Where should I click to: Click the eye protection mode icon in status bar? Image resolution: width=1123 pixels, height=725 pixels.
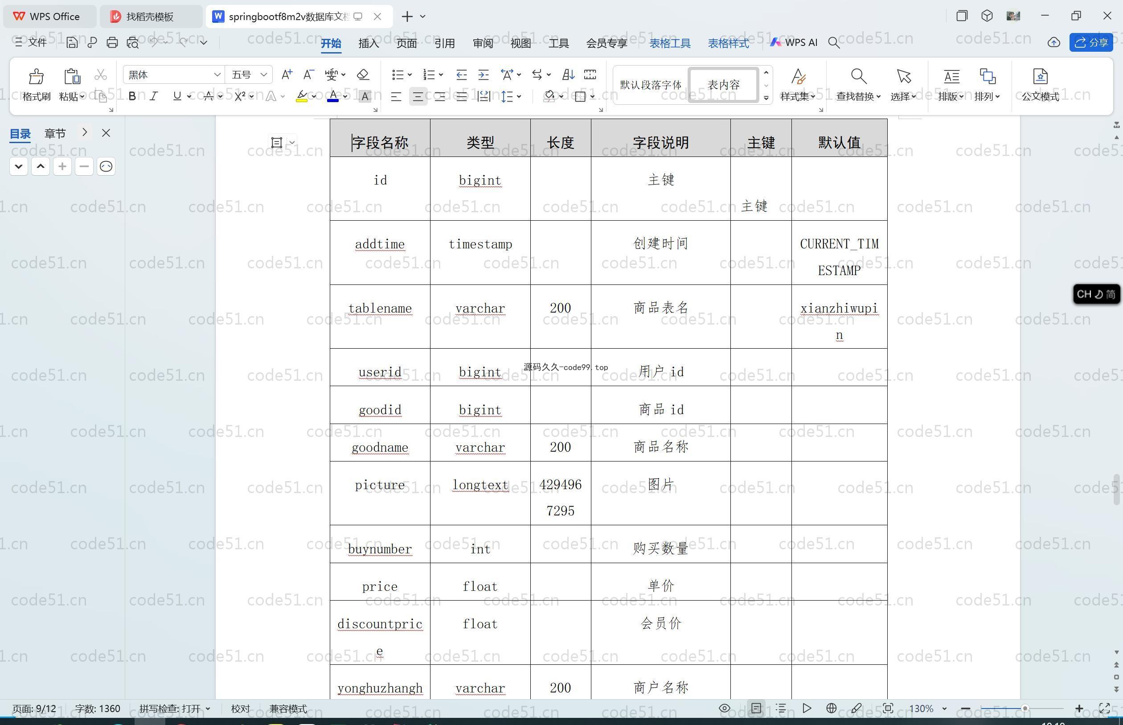click(725, 709)
